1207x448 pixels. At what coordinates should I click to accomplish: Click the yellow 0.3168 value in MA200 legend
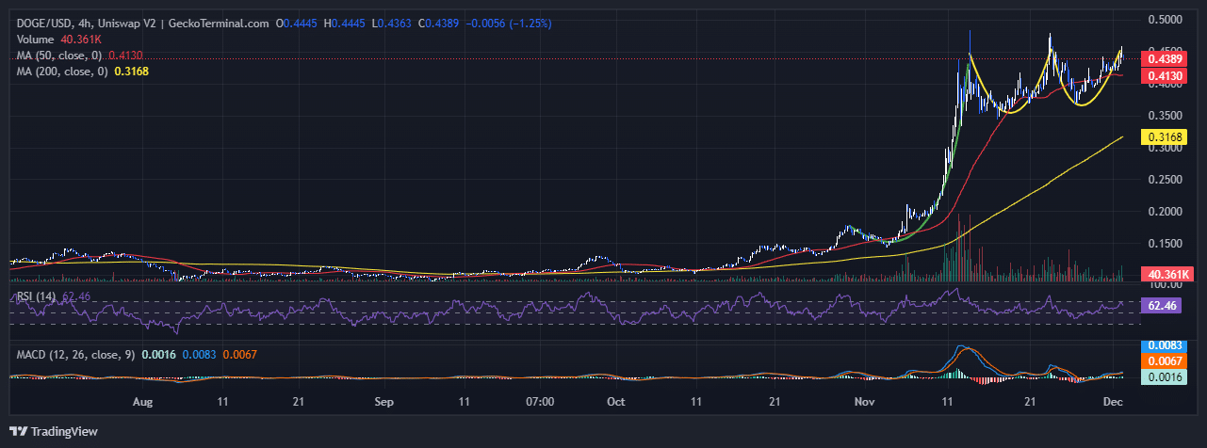pos(131,72)
